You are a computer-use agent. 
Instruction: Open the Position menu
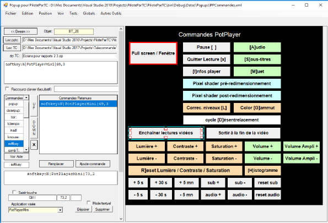(x=45, y=13)
